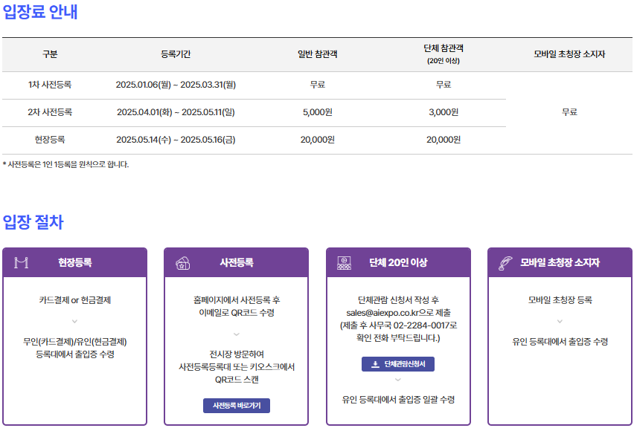Click the chevron under 모바일 초청장 등록
The image size is (634, 428).
coord(560,322)
